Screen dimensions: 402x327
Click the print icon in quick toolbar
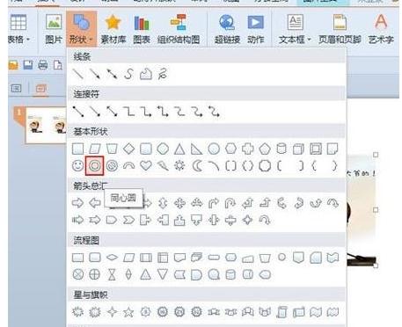click(x=43, y=64)
